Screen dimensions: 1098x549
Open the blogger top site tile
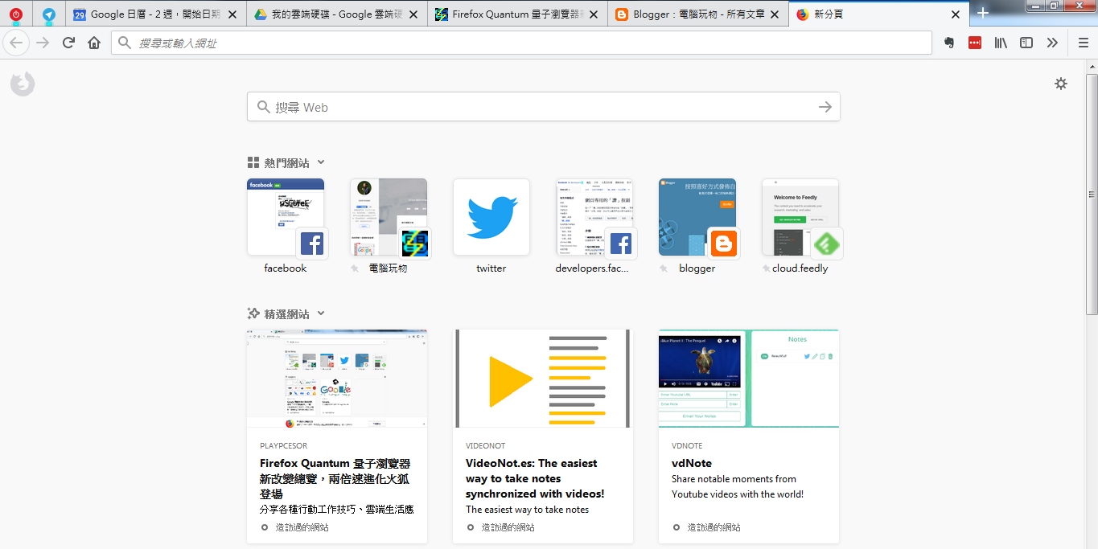coord(697,217)
